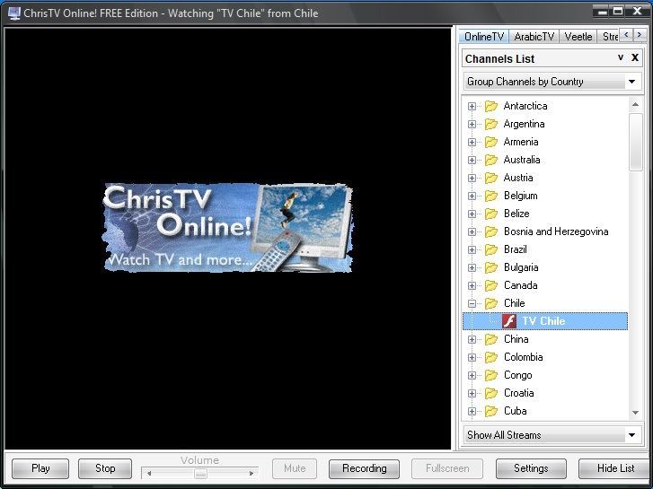
Task: Start Recording the stream
Action: [x=364, y=468]
